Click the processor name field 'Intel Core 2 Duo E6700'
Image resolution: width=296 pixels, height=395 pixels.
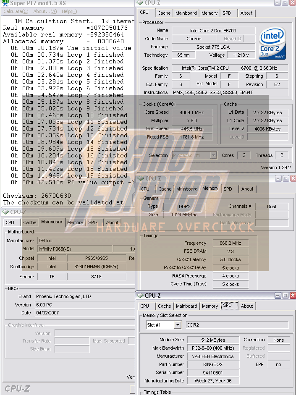pyautogui.click(x=213, y=31)
